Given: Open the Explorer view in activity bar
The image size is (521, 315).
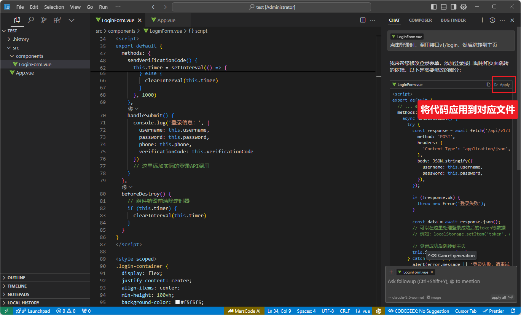Looking at the screenshot, I should (x=17, y=20).
